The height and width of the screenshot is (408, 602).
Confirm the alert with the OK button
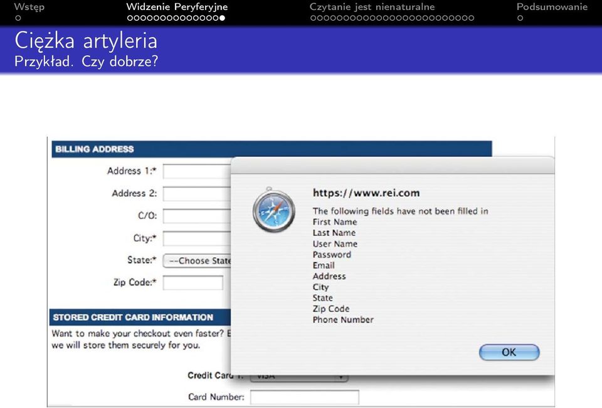[509, 352]
